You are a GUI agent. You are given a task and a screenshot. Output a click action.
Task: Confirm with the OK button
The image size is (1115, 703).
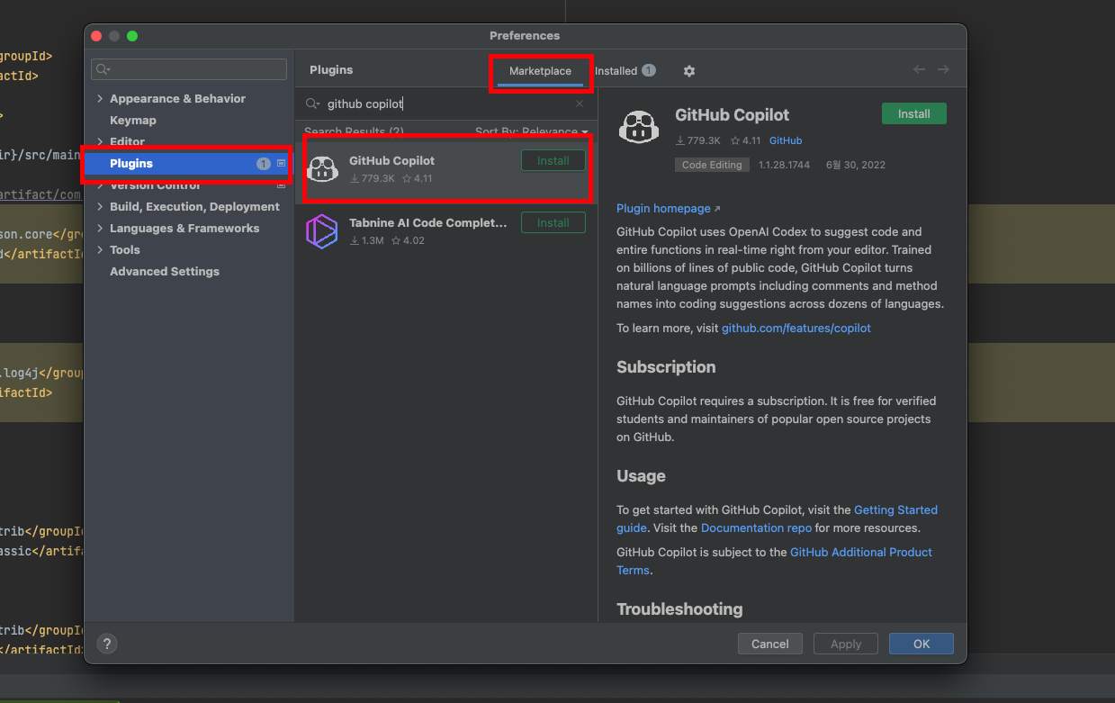(922, 644)
